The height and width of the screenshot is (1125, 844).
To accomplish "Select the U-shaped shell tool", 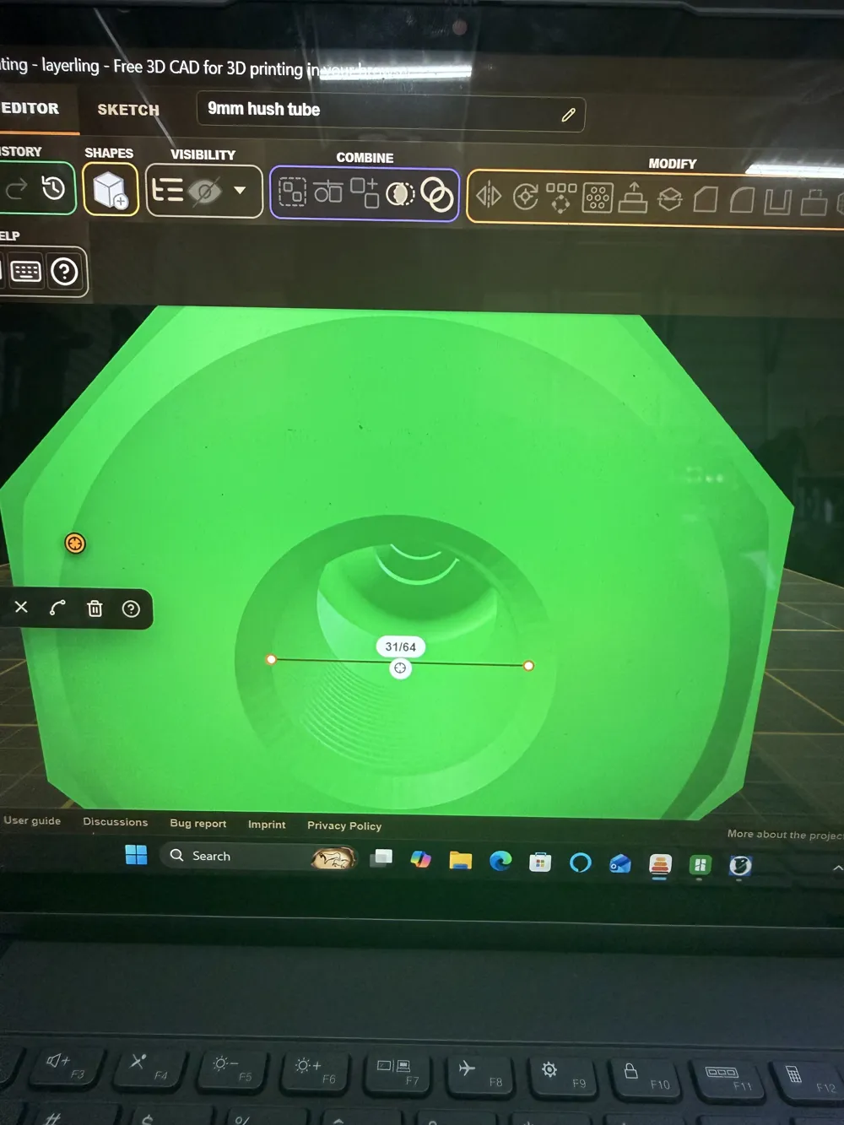I will pos(778,202).
